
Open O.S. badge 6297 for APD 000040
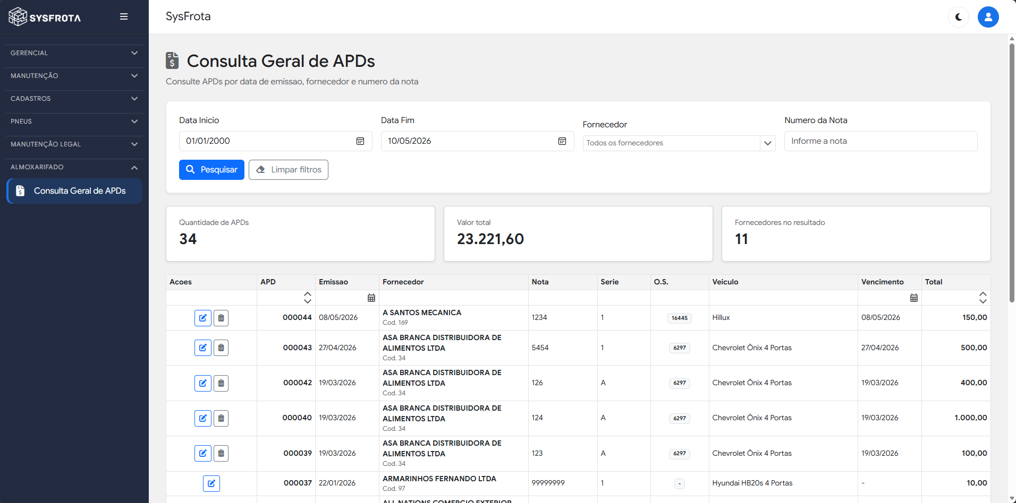click(680, 418)
